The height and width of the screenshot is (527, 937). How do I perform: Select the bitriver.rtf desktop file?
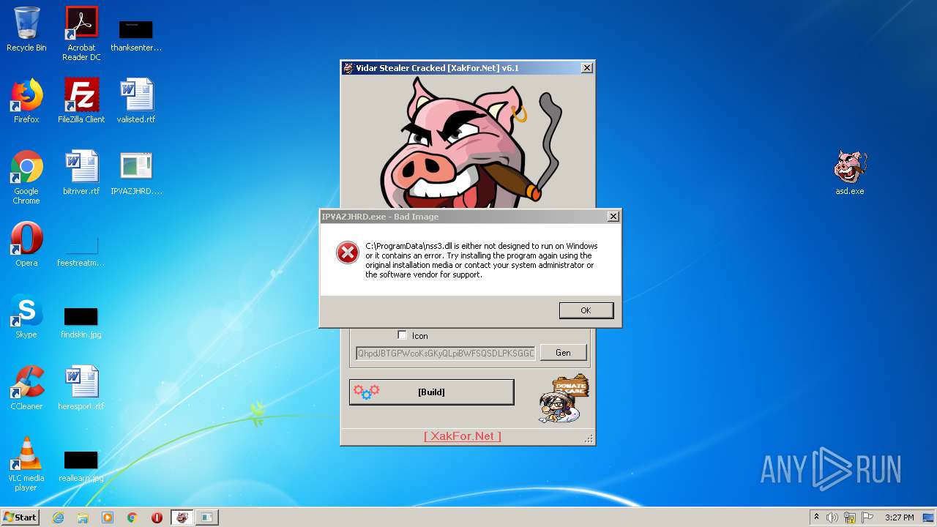[81, 173]
